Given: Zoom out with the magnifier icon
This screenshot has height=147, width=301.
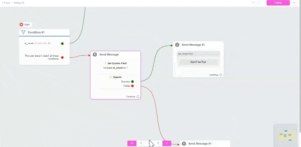Looking at the screenshot, I should (x=141, y=143).
